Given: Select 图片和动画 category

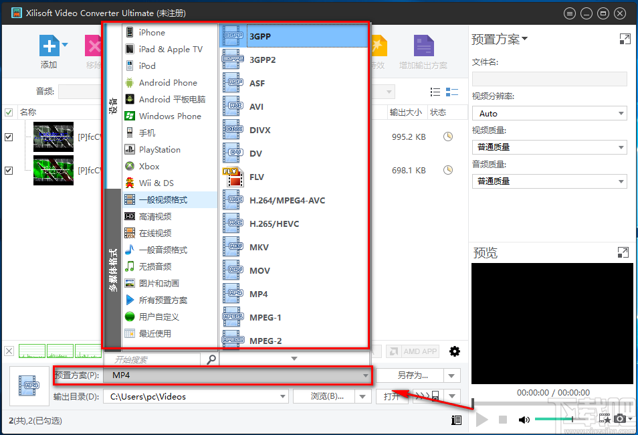Looking at the screenshot, I should [x=170, y=283].
